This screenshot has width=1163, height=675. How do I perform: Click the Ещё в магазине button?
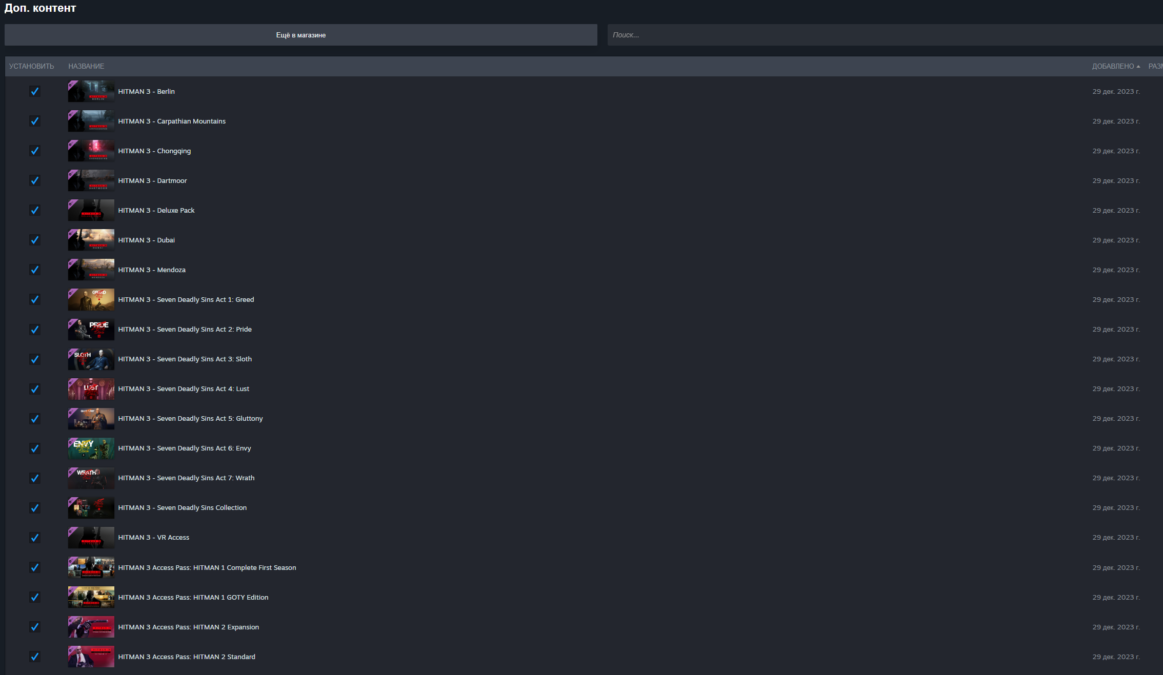pyautogui.click(x=300, y=35)
